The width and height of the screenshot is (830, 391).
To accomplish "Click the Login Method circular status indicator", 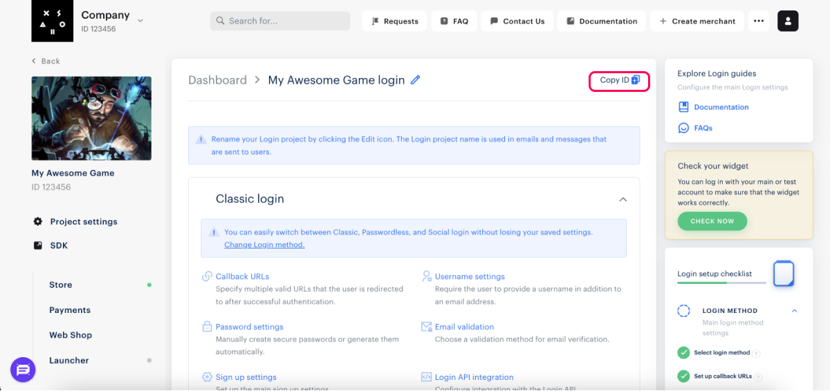I will [683, 311].
